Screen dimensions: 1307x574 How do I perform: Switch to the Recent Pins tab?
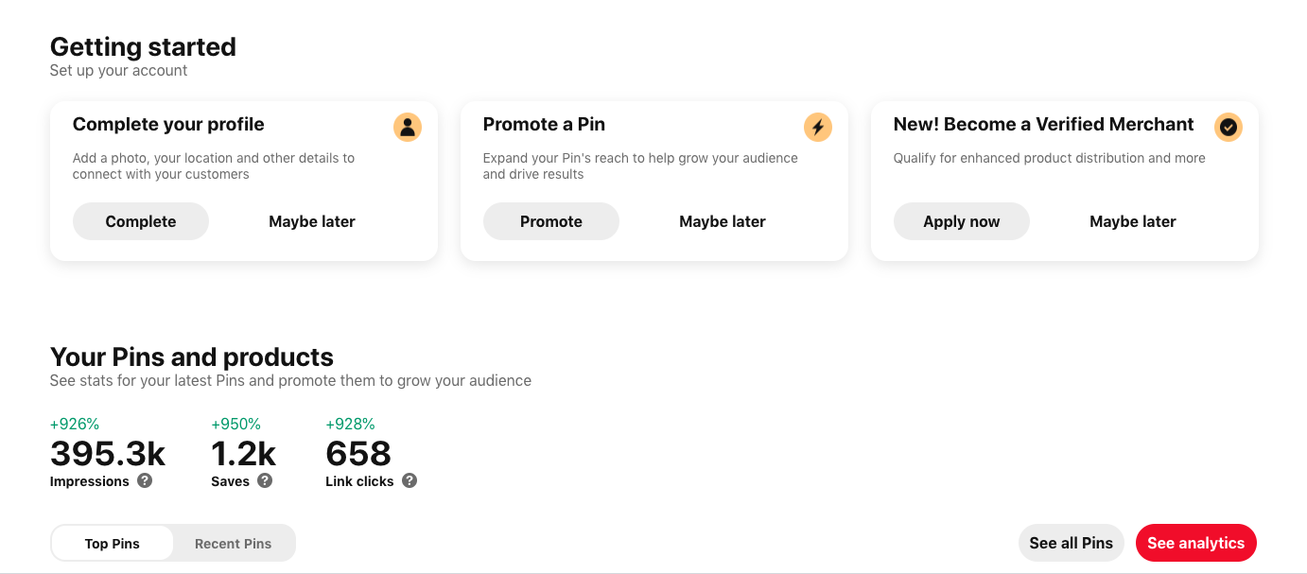pos(233,544)
